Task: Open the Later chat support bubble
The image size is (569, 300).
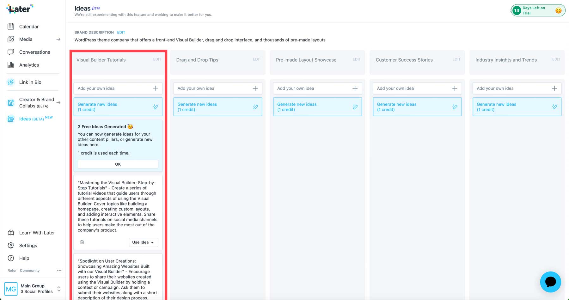Action: [550, 282]
